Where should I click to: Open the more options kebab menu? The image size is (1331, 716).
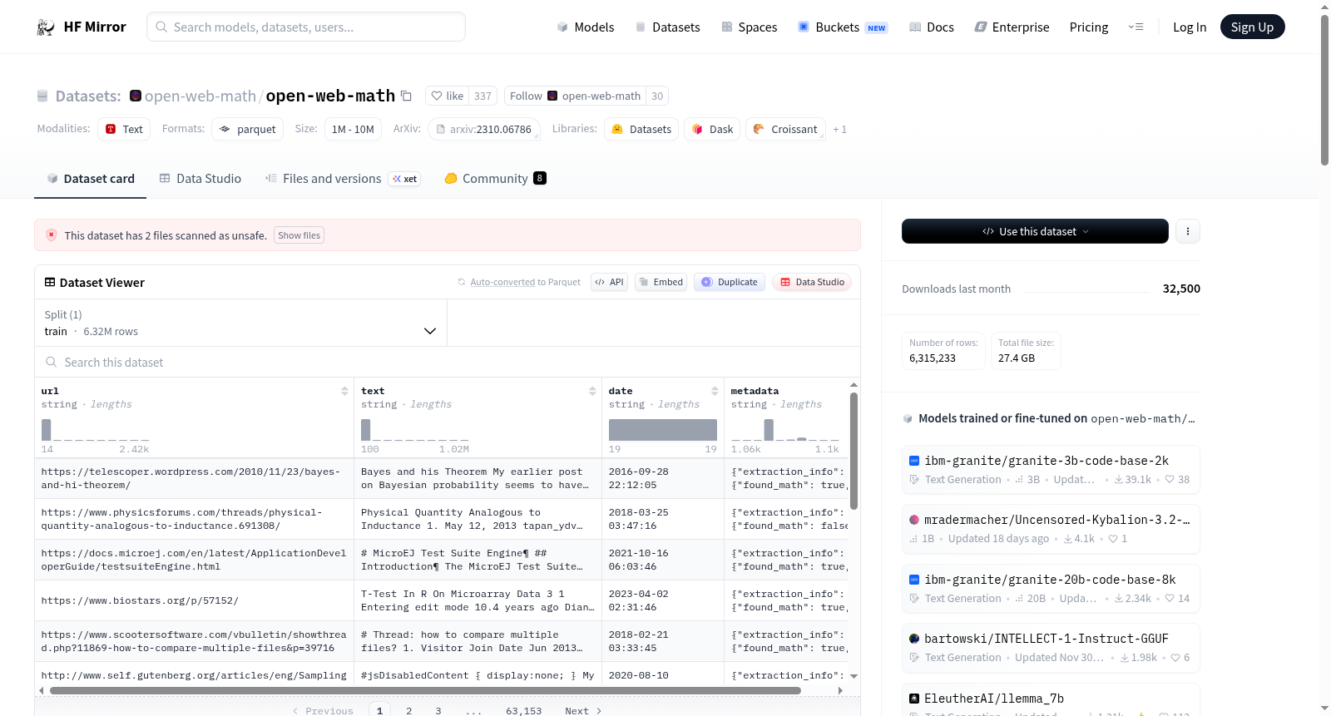point(1188,231)
